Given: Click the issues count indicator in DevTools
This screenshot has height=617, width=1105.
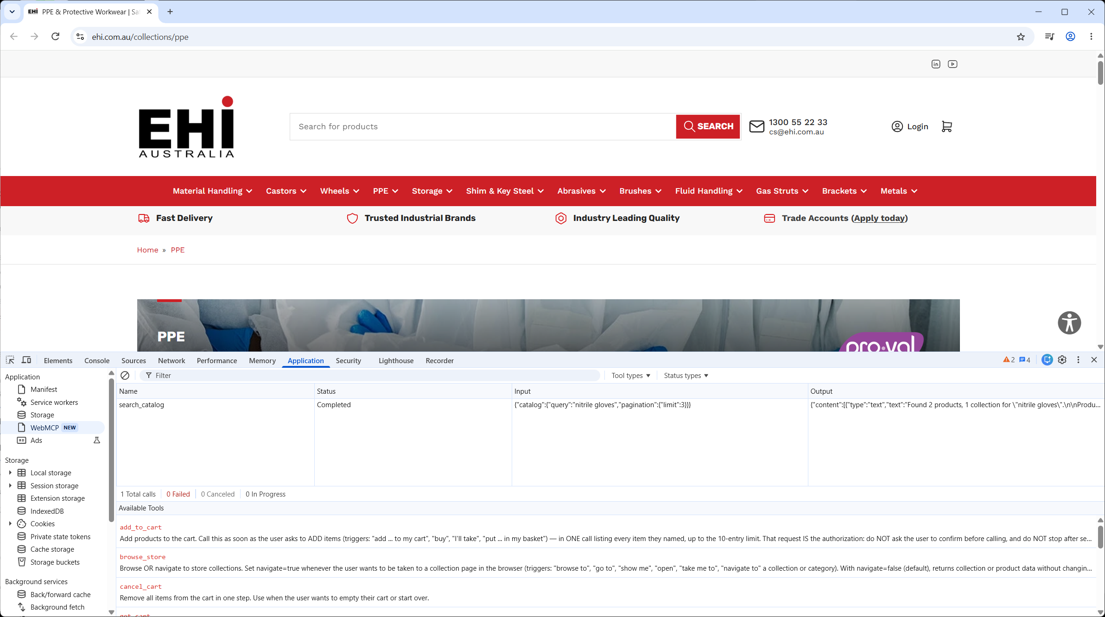Looking at the screenshot, I should pyautogui.click(x=1024, y=360).
